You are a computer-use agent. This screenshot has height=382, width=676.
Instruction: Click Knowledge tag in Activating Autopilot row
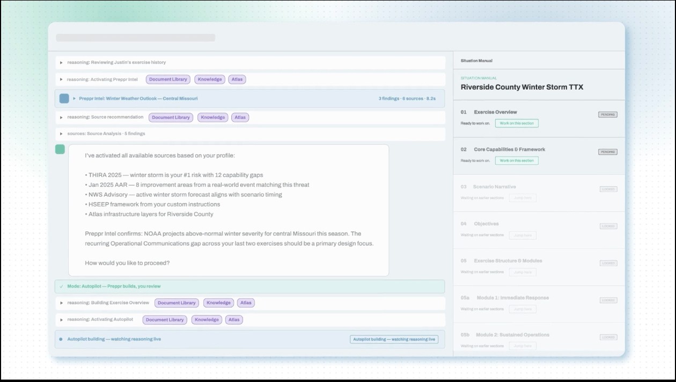(x=207, y=320)
